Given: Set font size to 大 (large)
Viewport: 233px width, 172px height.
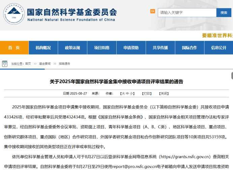Looking at the screenshot, I should click(123, 94).
